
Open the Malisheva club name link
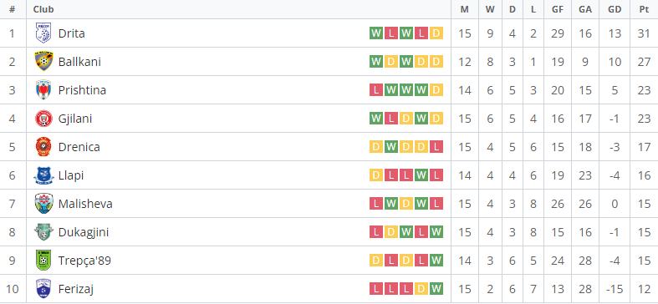[85, 204]
